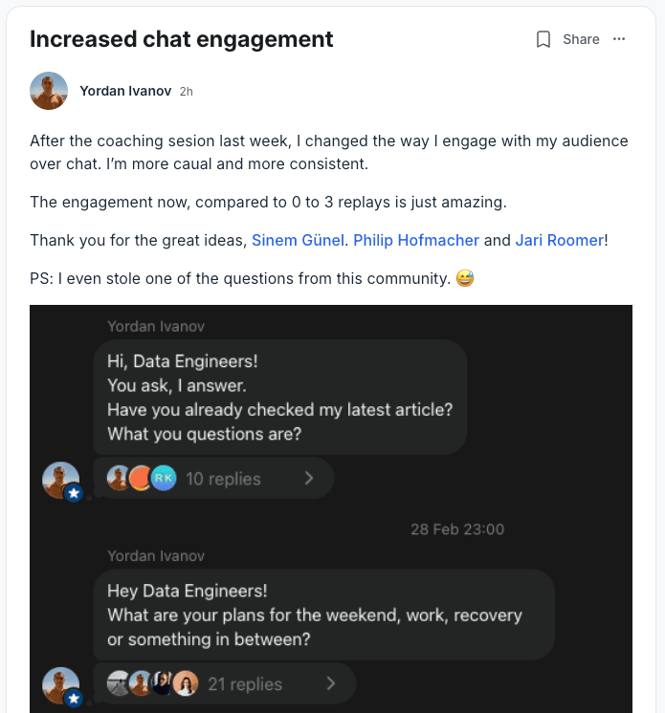Open the 10 replies thread
Image resolution: width=665 pixels, height=713 pixels.
[223, 479]
